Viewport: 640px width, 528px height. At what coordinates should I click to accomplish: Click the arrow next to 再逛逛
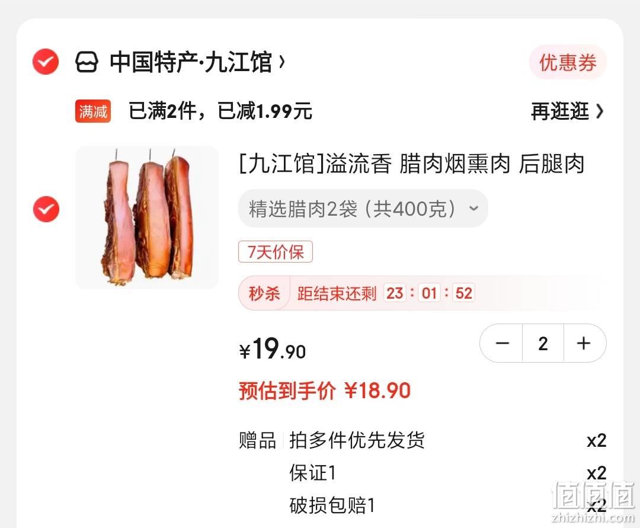click(x=599, y=111)
